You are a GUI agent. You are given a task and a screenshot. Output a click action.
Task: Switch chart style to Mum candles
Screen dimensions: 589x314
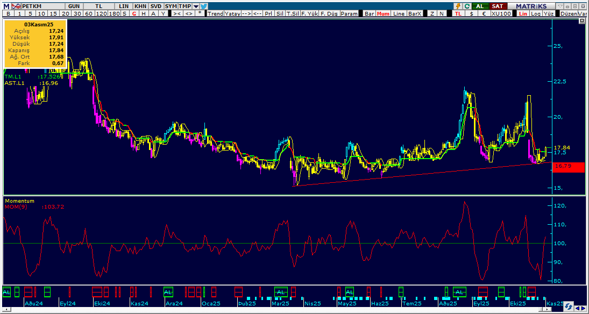(383, 13)
